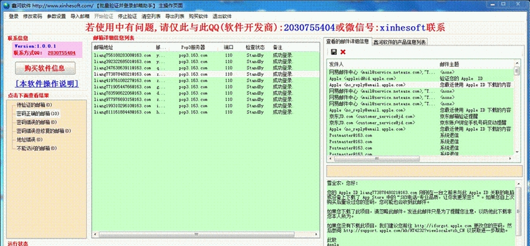Select 不能访问的邮箱 (0) tree node

click(x=37, y=148)
